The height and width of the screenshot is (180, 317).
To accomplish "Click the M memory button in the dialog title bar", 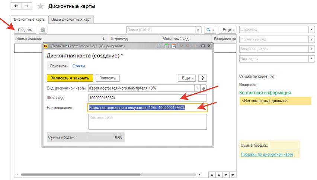I will 182,46.
